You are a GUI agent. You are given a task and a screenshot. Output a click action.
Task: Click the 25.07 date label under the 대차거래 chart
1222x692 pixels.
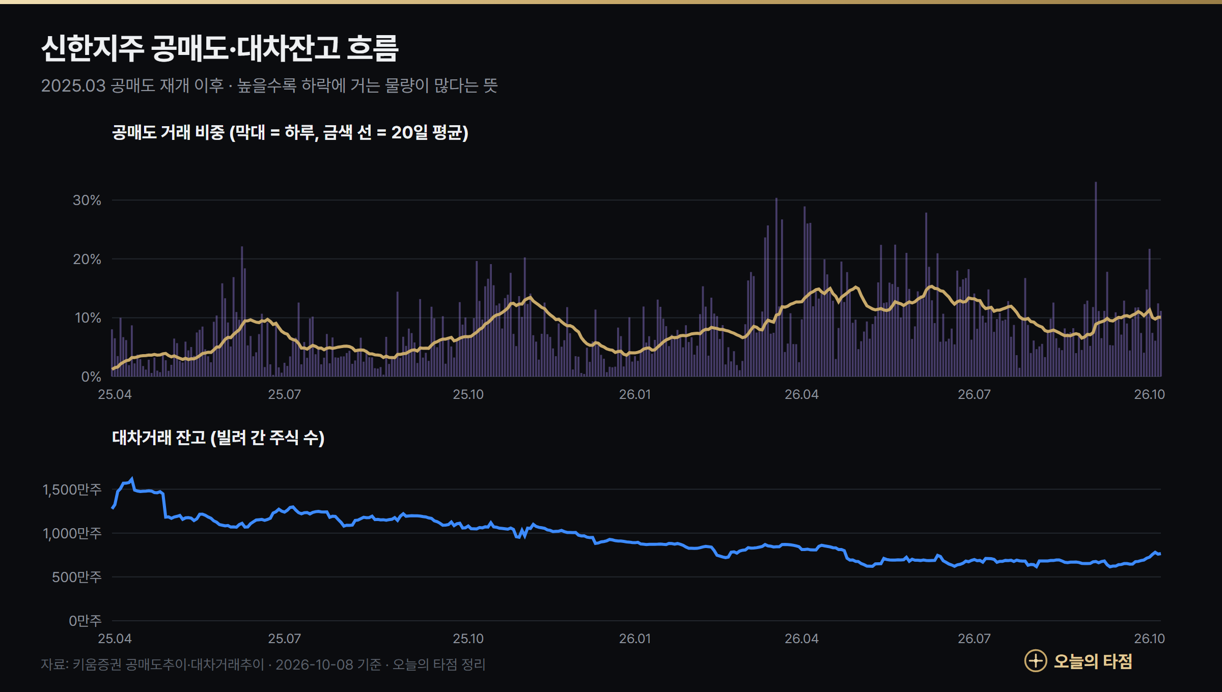[285, 639]
